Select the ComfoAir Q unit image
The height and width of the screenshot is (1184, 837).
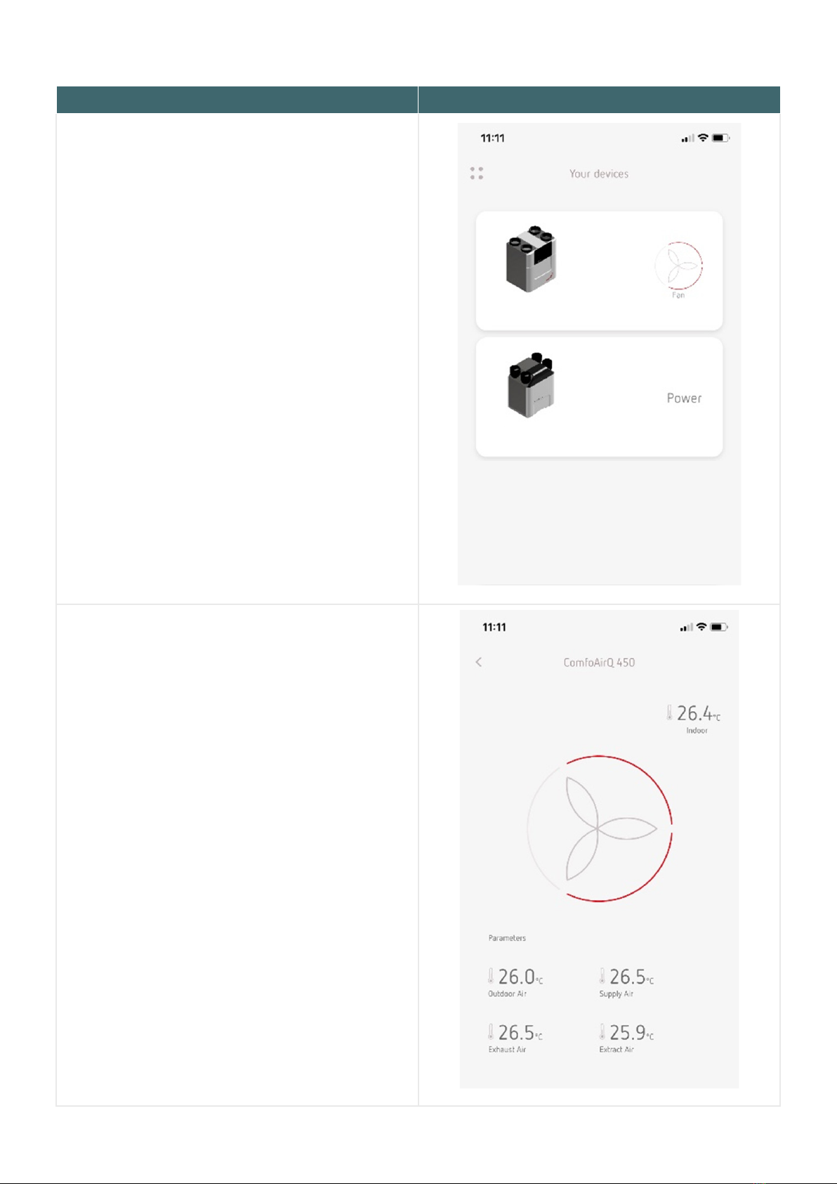(532, 259)
